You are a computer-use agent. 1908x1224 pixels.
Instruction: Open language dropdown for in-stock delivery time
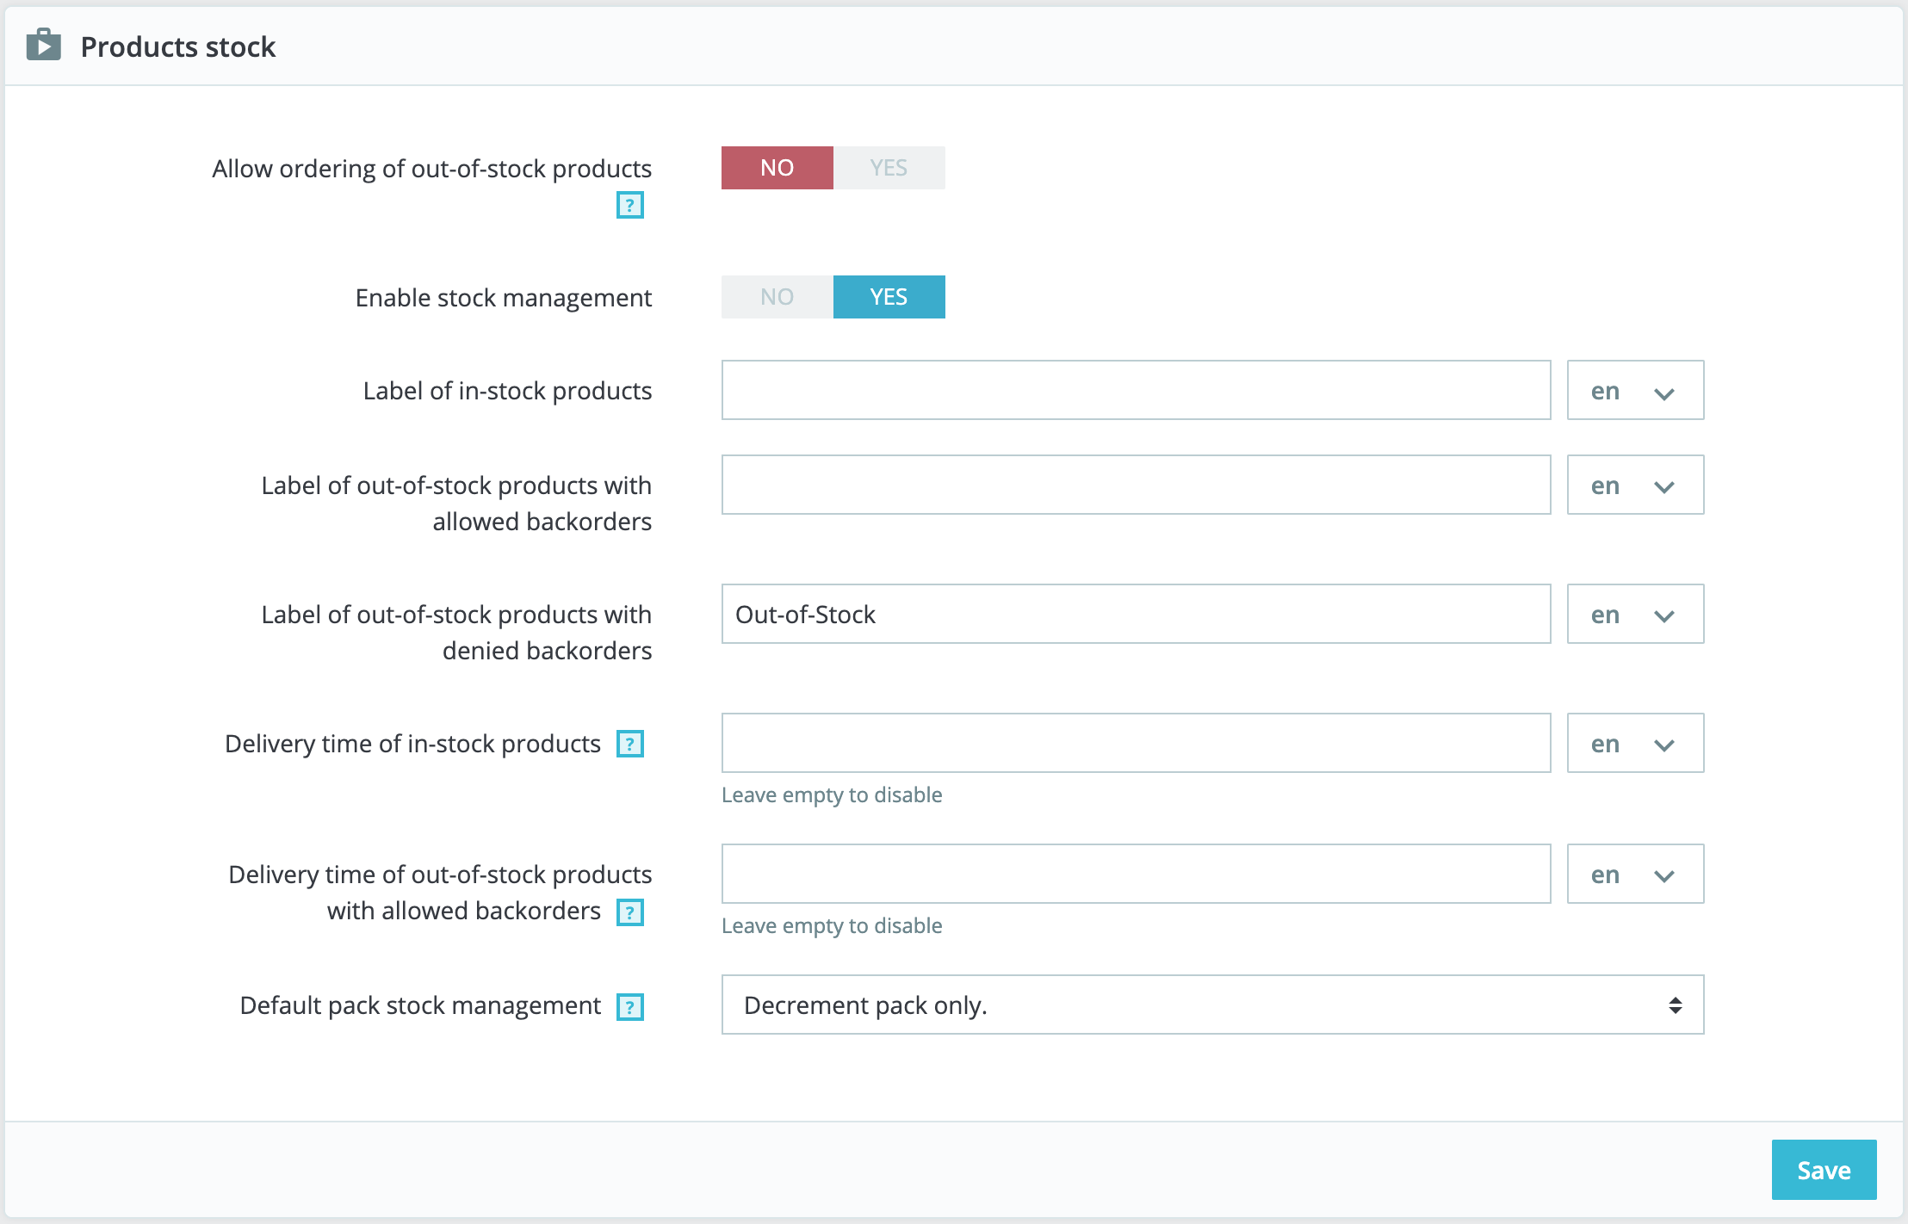pos(1635,743)
